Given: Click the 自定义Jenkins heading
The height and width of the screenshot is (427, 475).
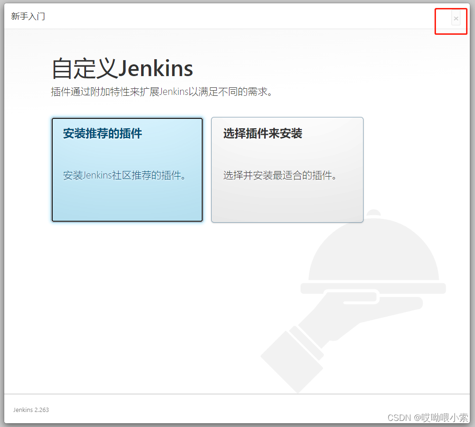Looking at the screenshot, I should [x=122, y=69].
